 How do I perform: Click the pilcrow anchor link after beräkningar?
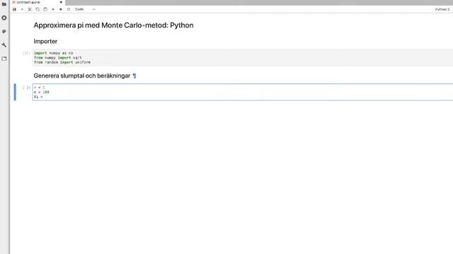134,75
